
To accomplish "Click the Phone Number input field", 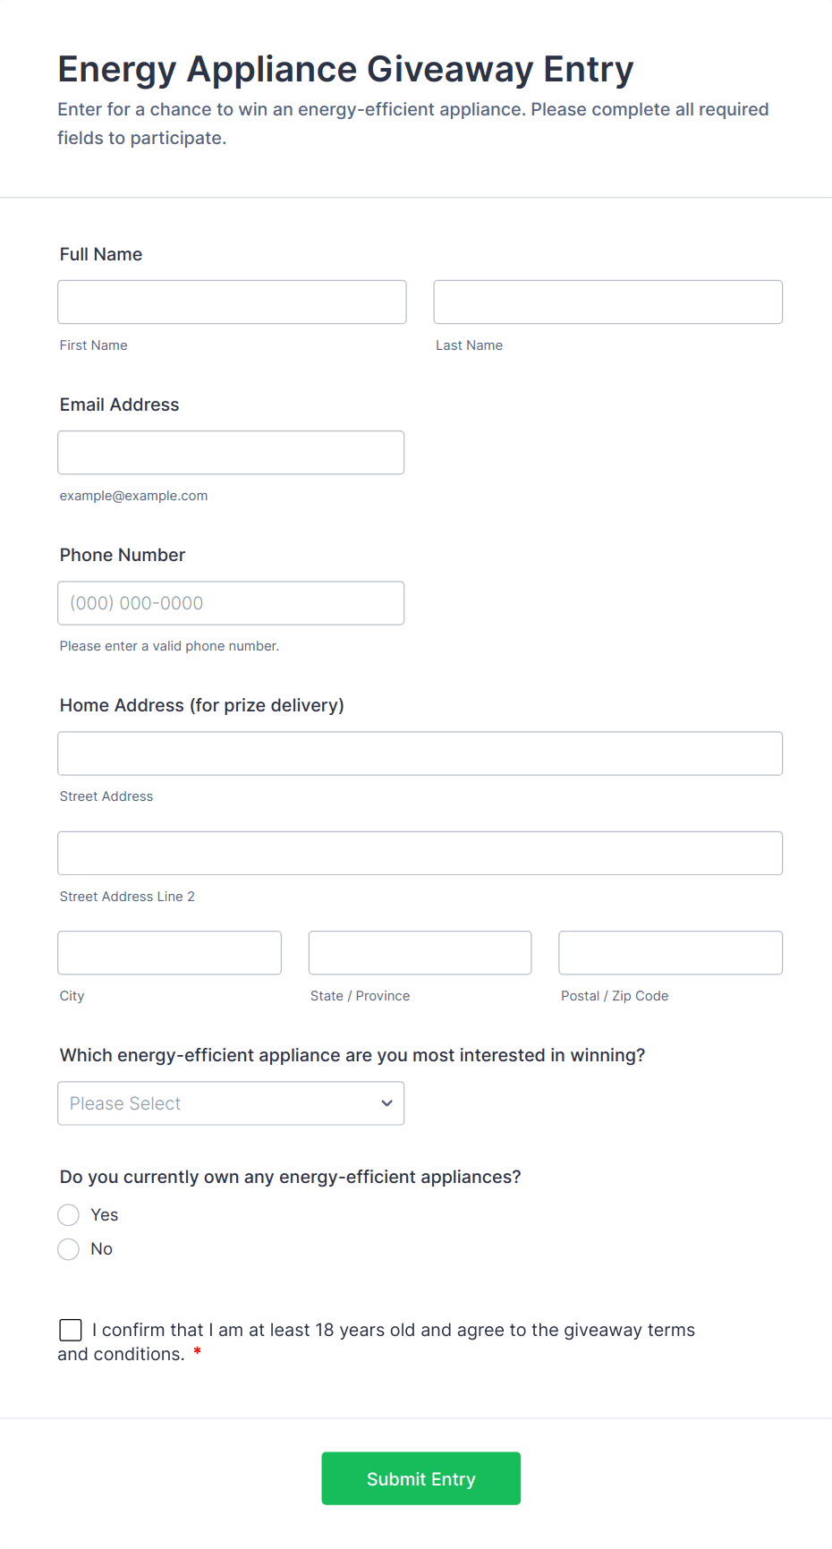I will pyautogui.click(x=231, y=603).
